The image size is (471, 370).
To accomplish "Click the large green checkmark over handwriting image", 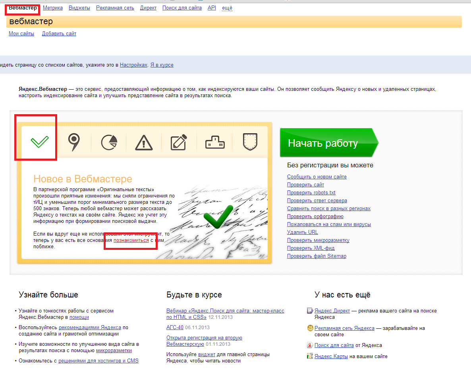I will [218, 217].
